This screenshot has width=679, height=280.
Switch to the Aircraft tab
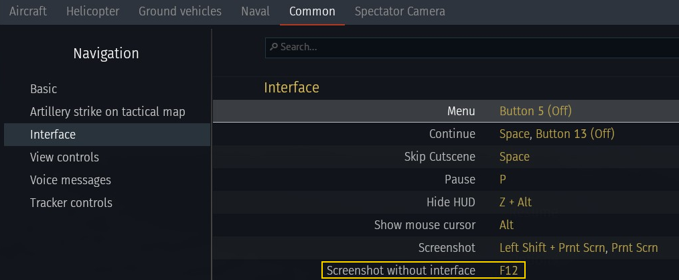(x=28, y=11)
